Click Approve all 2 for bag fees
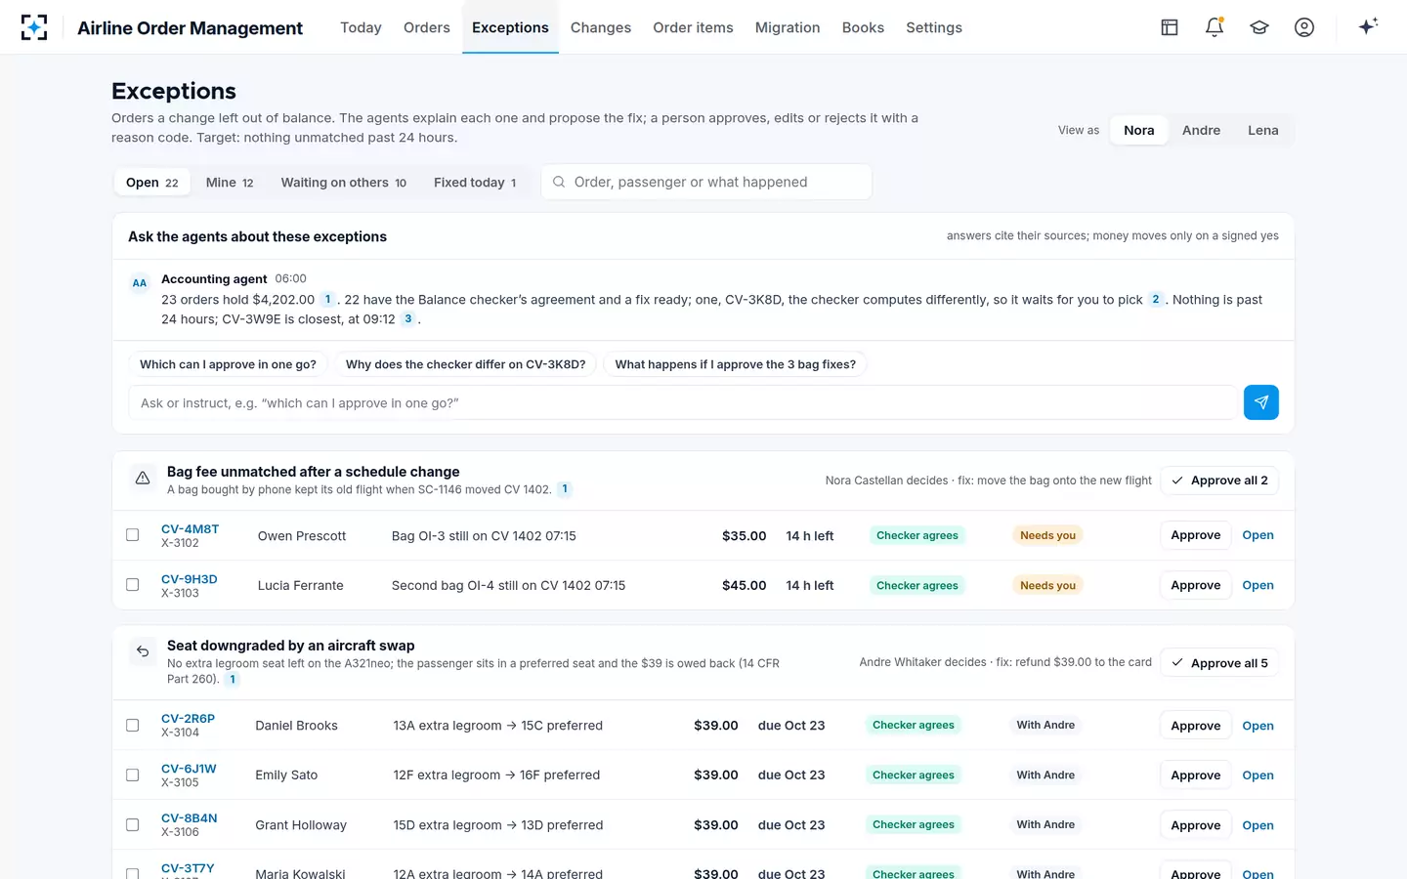Image resolution: width=1407 pixels, height=879 pixels. pyautogui.click(x=1219, y=481)
